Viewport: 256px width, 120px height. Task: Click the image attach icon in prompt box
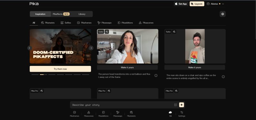[x=175, y=105]
